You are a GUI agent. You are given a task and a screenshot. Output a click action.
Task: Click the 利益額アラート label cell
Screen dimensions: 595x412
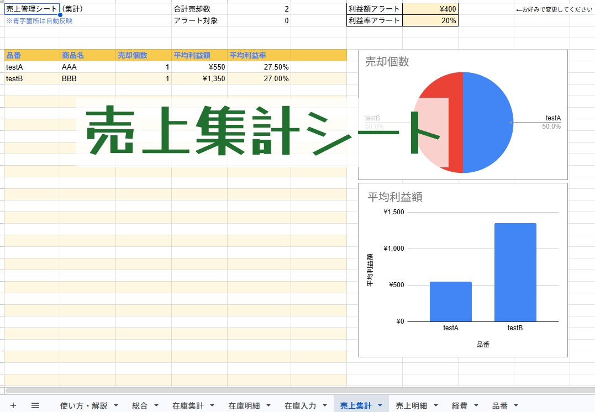[375, 9]
